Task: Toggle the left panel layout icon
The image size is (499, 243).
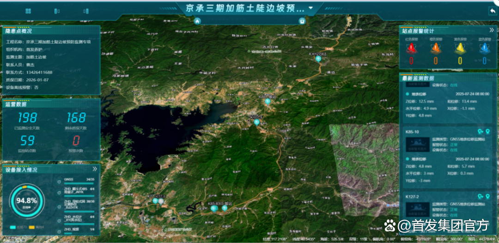Action: pos(57,11)
